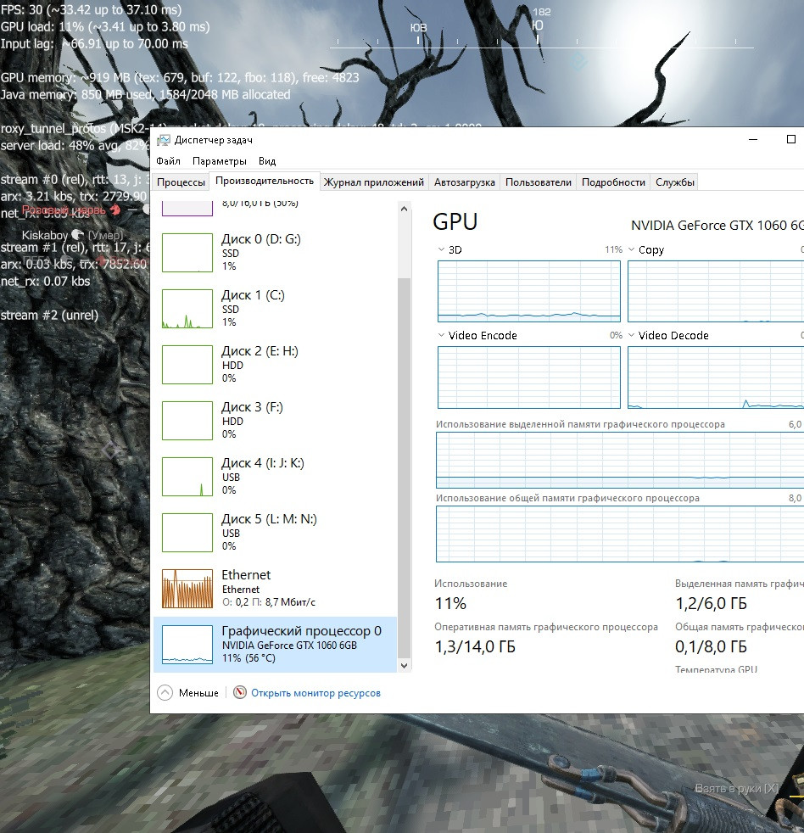Switch to the Процессы tab
Viewport: 804px width, 833px height.
(x=181, y=182)
